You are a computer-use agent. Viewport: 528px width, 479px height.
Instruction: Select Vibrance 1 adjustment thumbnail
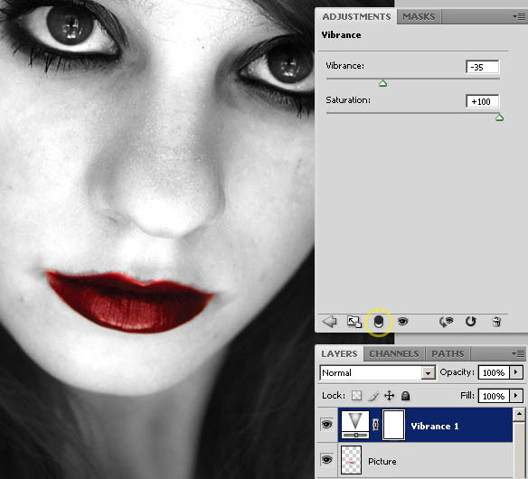(355, 425)
